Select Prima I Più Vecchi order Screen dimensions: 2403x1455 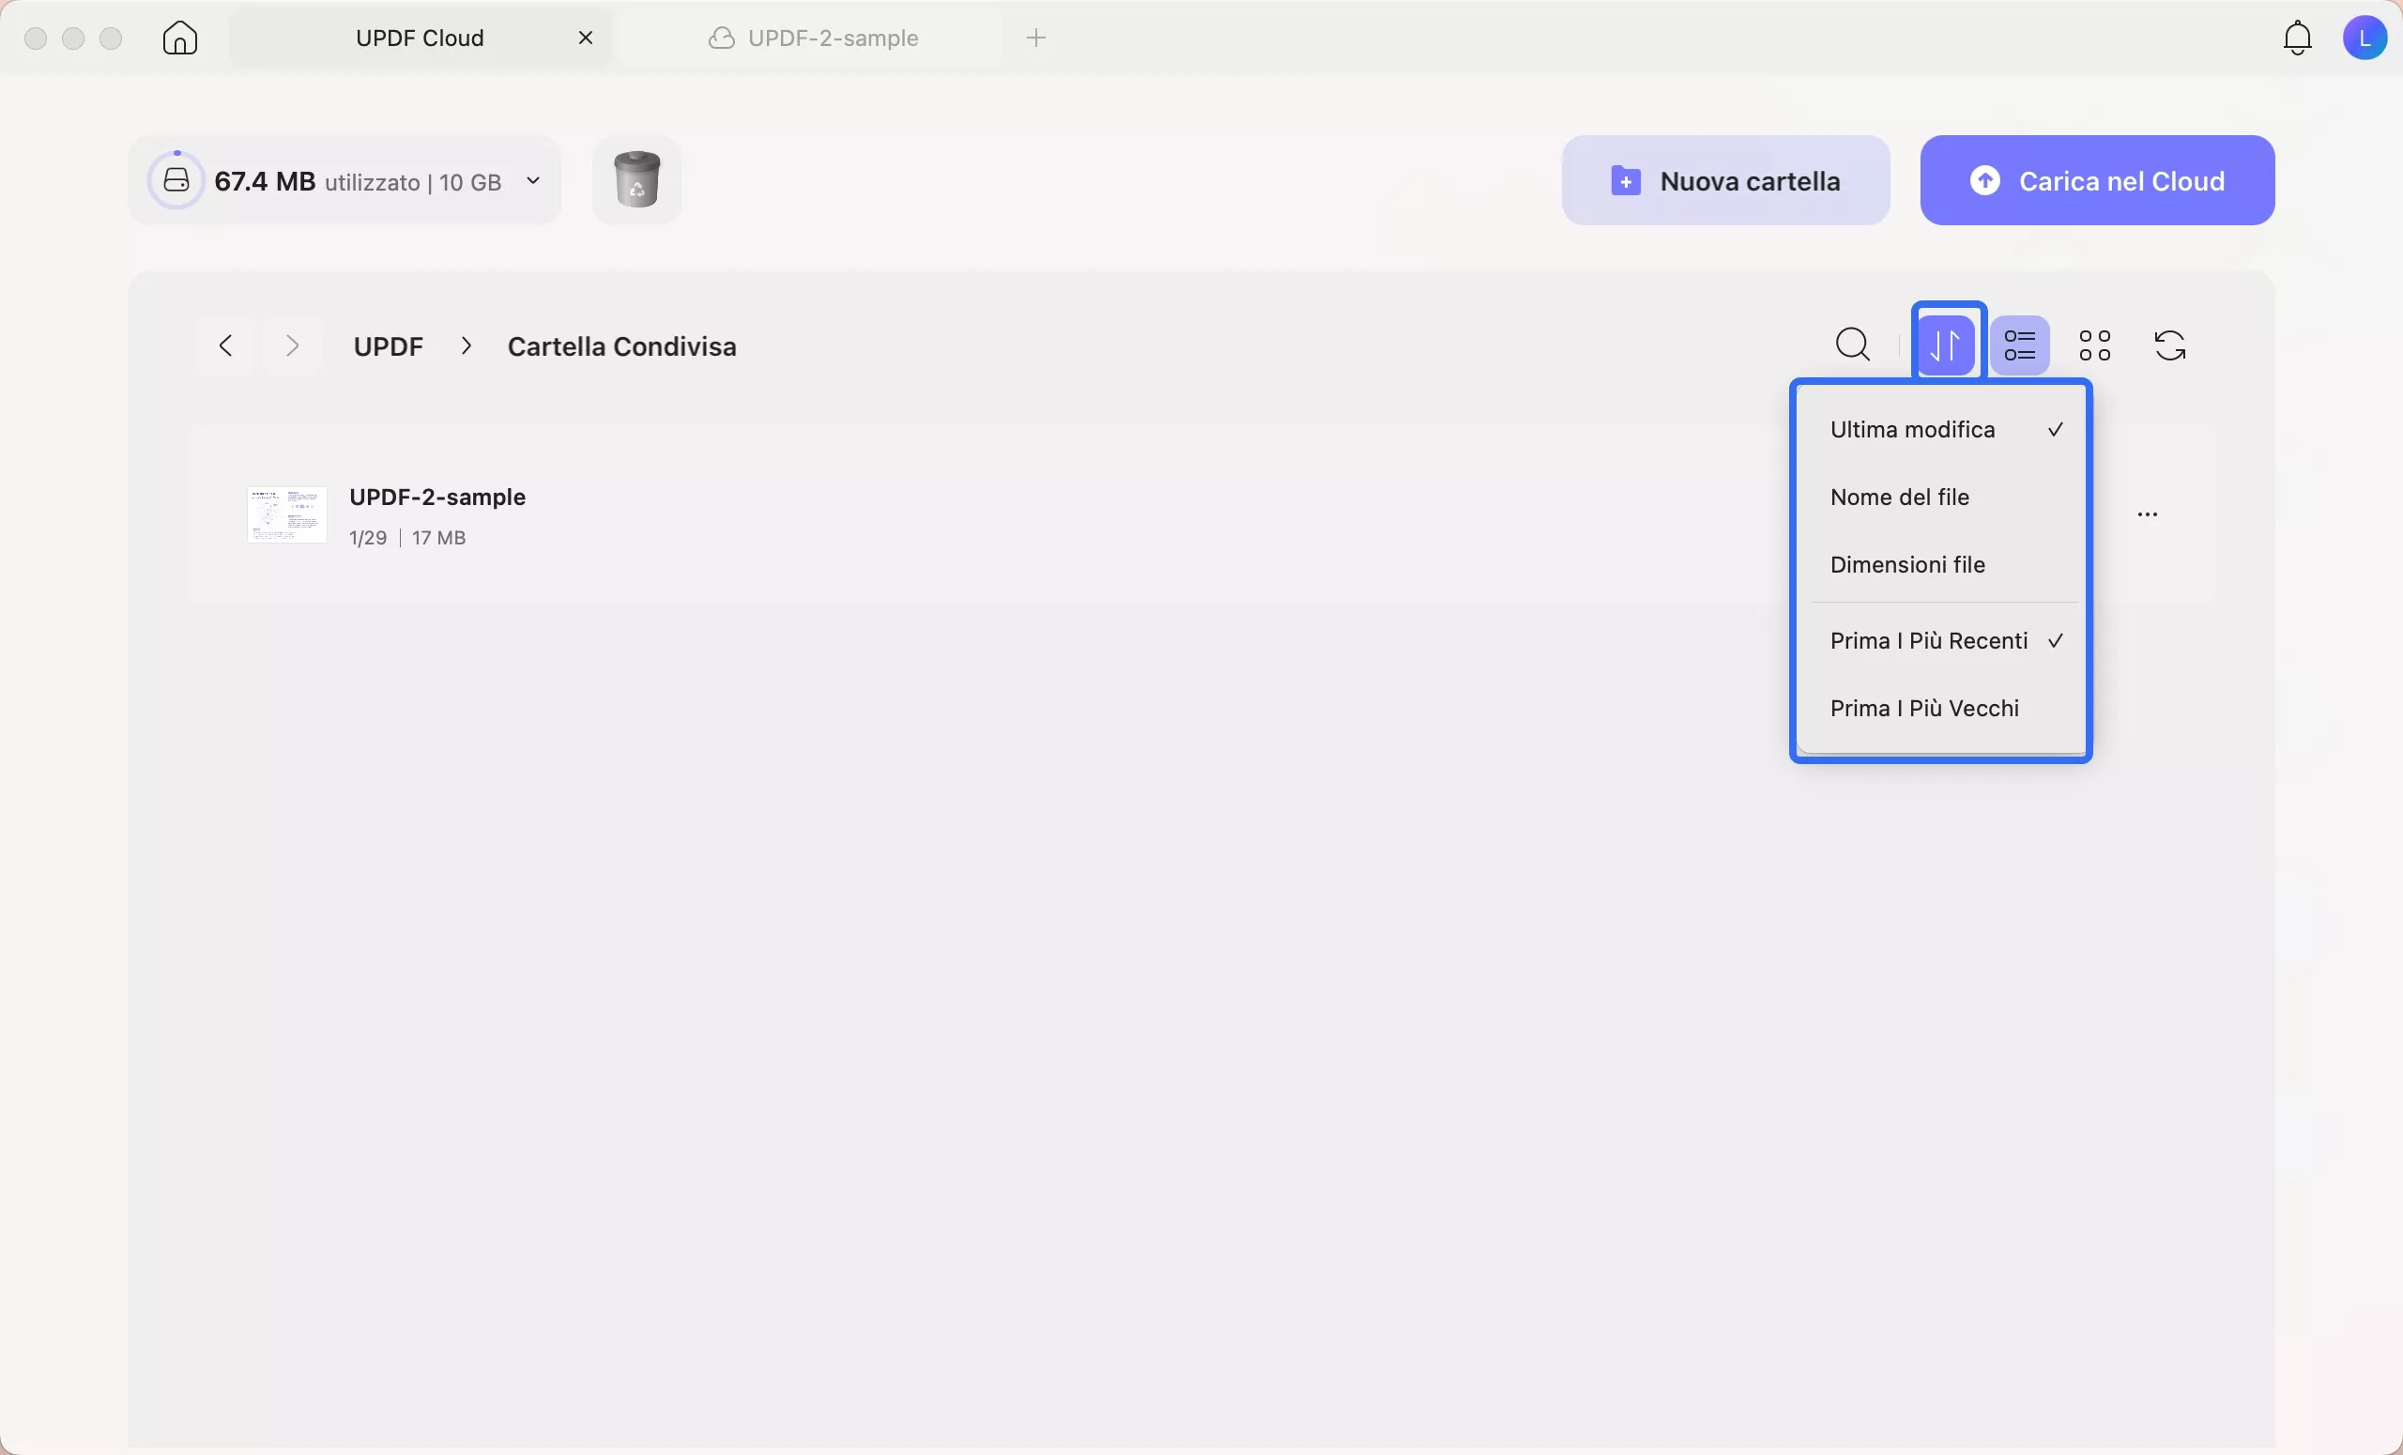click(x=1923, y=708)
